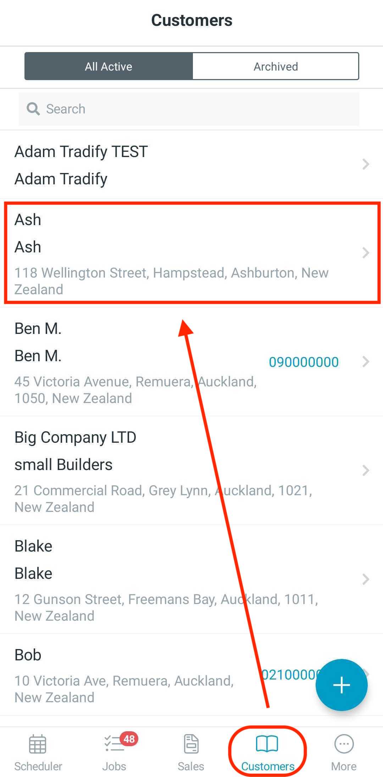Select the Customers book icon

[267, 744]
